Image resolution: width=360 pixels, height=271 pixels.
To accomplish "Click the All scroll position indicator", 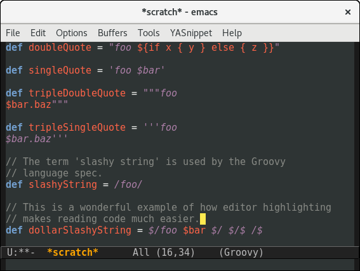I will [x=141, y=253].
